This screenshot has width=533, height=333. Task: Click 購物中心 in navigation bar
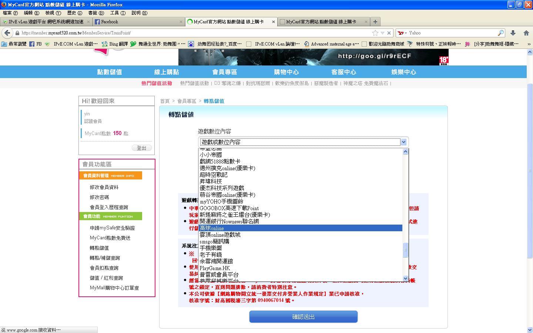point(286,72)
